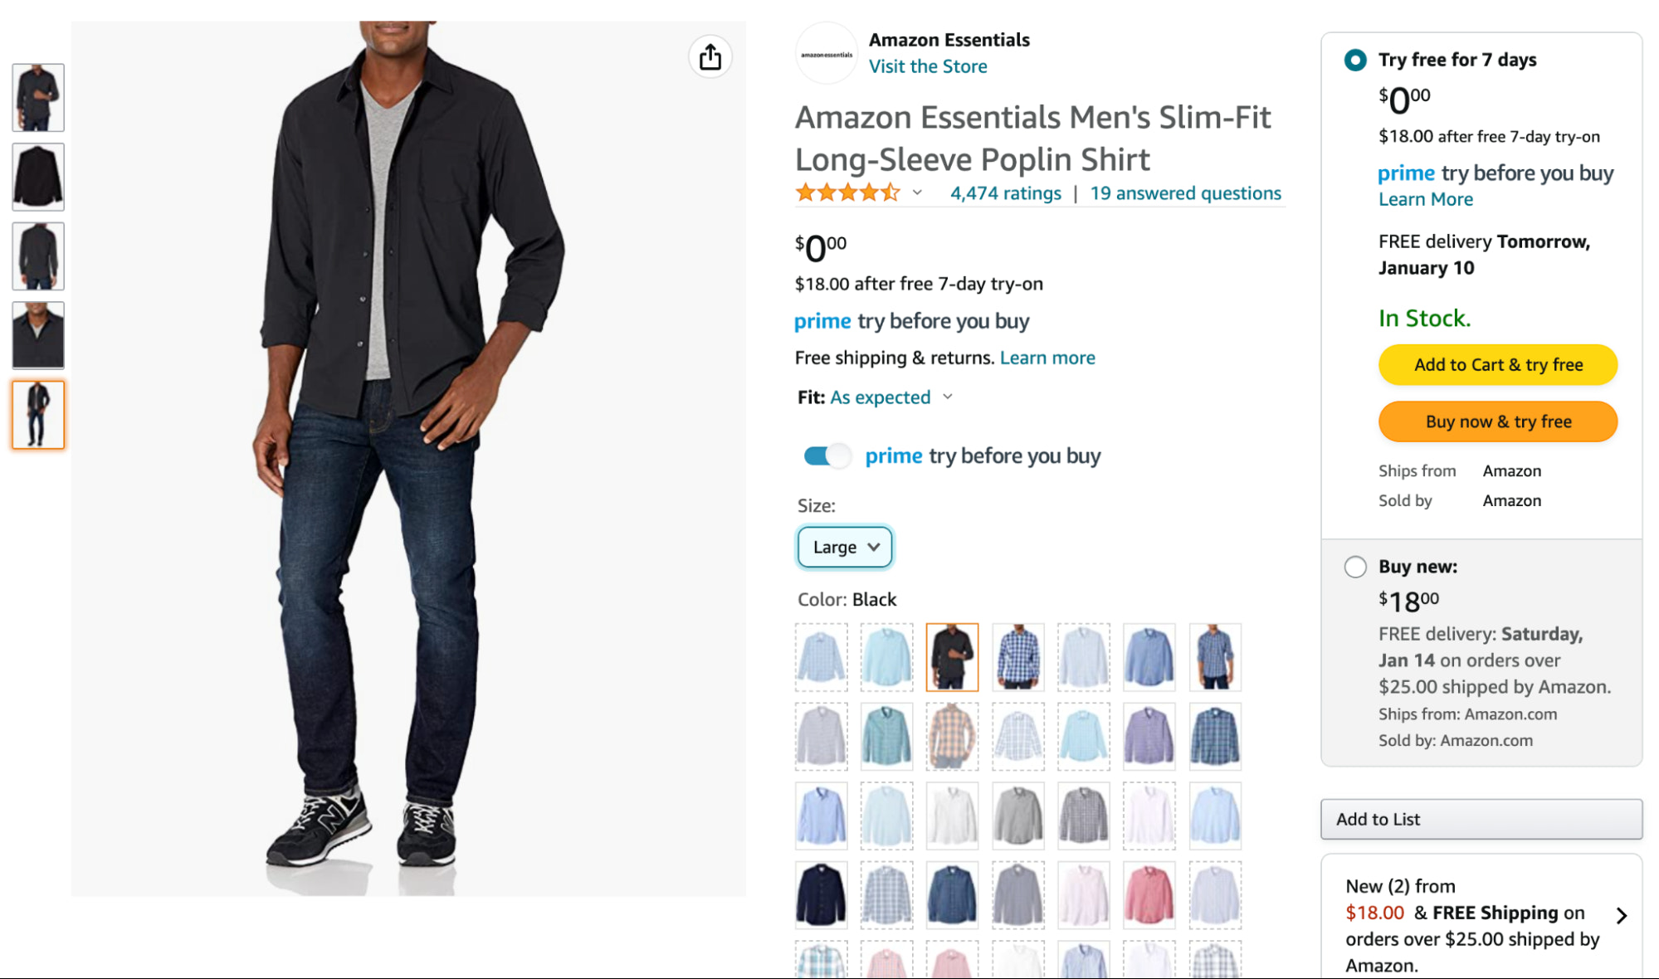Image resolution: width=1659 pixels, height=979 pixels.
Task: Click the share icon on the product image
Action: click(x=710, y=56)
